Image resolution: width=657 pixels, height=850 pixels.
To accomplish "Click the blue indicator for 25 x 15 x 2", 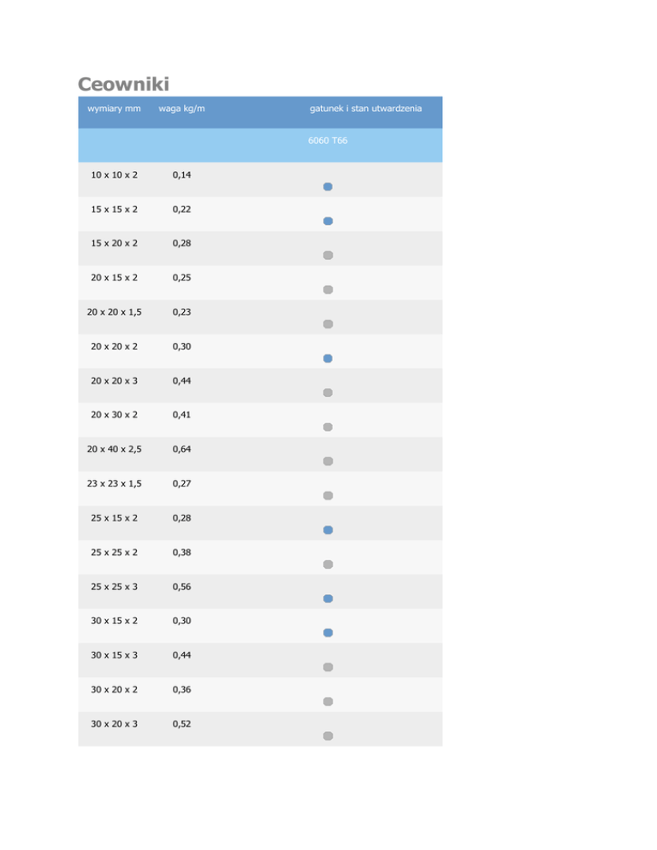I will point(328,530).
